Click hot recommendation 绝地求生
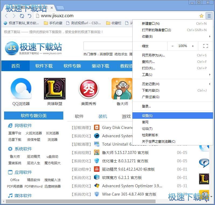 [x=121, y=54]
